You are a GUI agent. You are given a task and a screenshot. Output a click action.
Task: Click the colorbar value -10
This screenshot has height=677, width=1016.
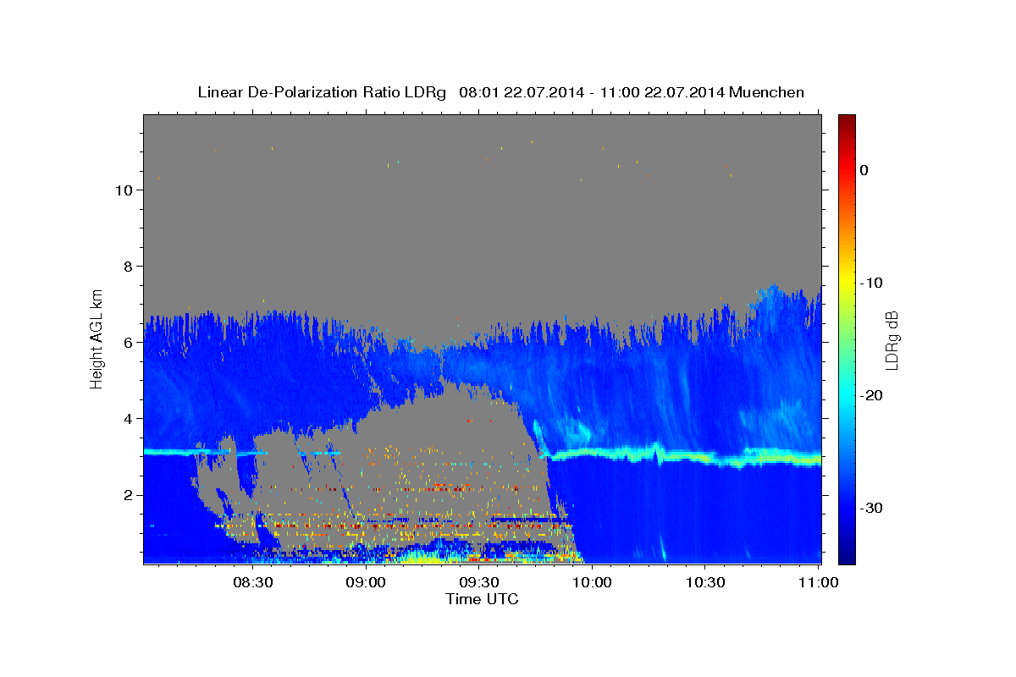tap(870, 283)
